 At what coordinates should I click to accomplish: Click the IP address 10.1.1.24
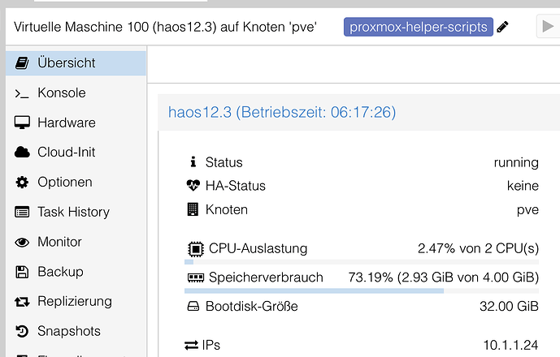coord(510,345)
